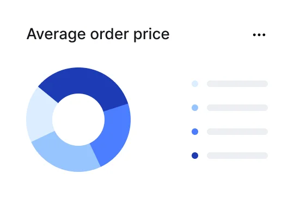Select placeholder bar beside dark navy dot
The width and height of the screenshot is (294, 198).
(237, 156)
